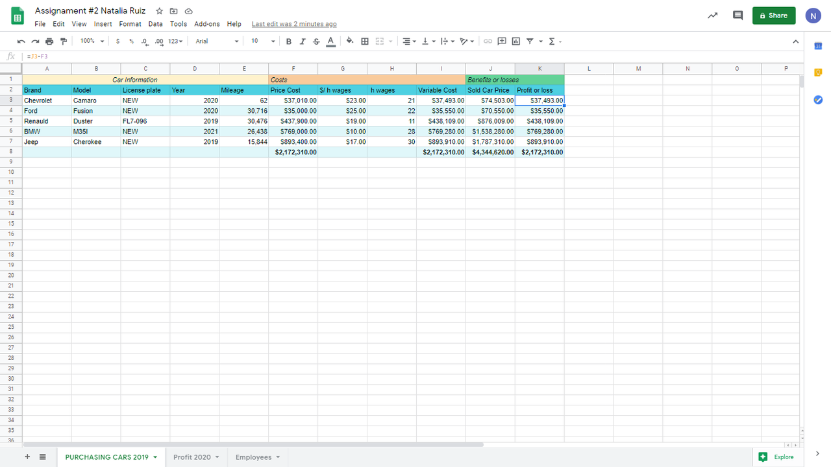Open the Help menu
This screenshot has height=467, width=831.
pos(234,24)
